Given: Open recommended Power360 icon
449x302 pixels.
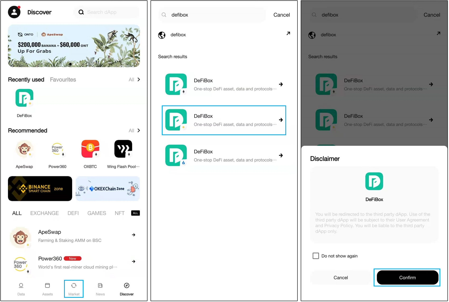Looking at the screenshot, I should (x=57, y=149).
